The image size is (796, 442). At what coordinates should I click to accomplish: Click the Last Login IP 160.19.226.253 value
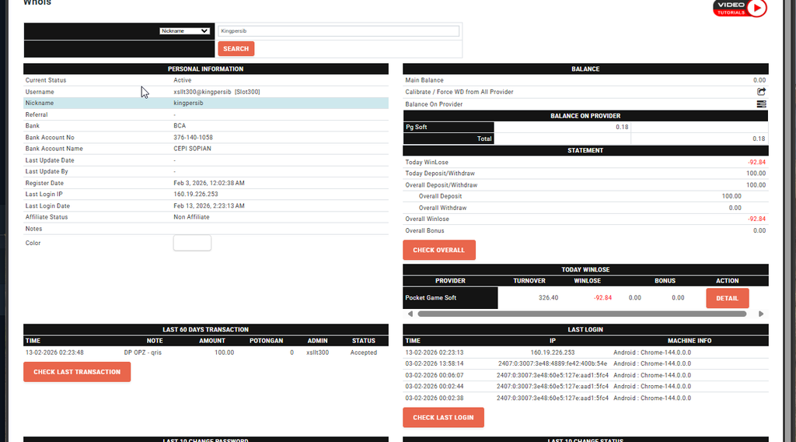coord(195,195)
